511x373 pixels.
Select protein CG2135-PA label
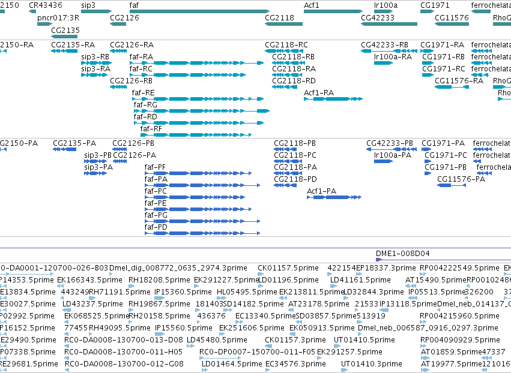pos(74,143)
